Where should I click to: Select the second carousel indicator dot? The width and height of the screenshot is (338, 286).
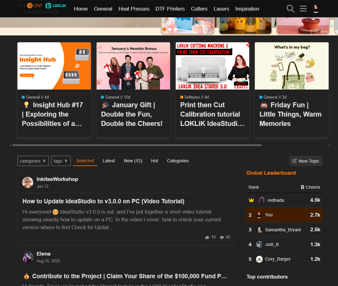[170, 29]
